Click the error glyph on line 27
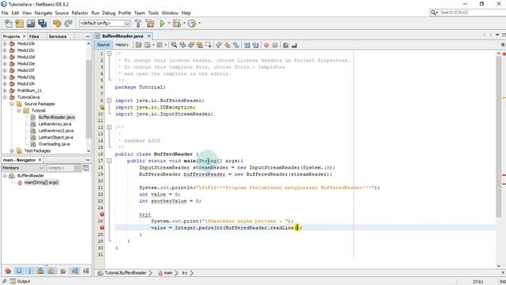 (x=102, y=228)
